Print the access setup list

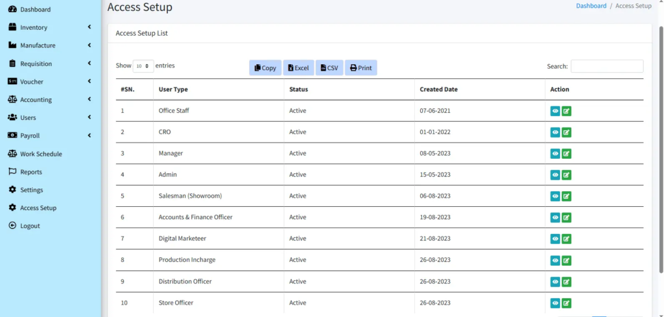(x=361, y=67)
